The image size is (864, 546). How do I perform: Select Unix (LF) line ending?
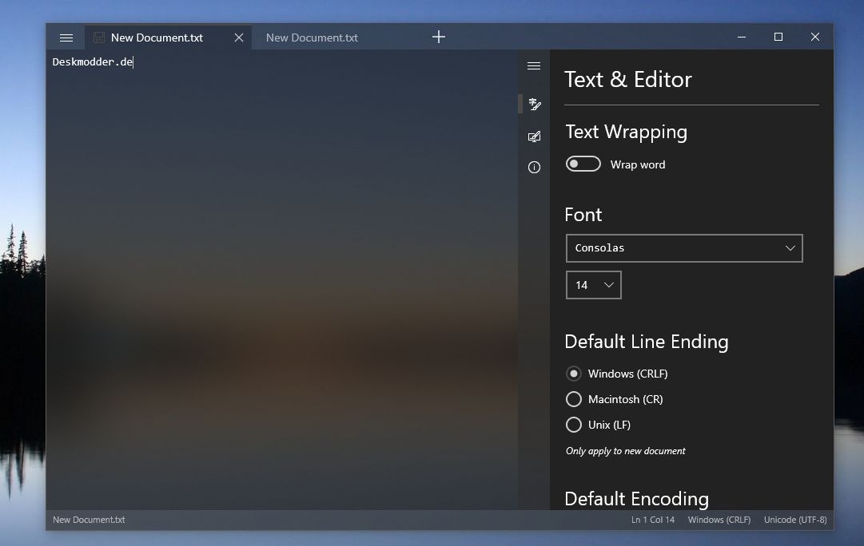click(599, 425)
